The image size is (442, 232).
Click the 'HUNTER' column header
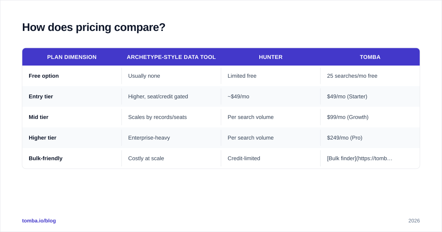coord(271,57)
